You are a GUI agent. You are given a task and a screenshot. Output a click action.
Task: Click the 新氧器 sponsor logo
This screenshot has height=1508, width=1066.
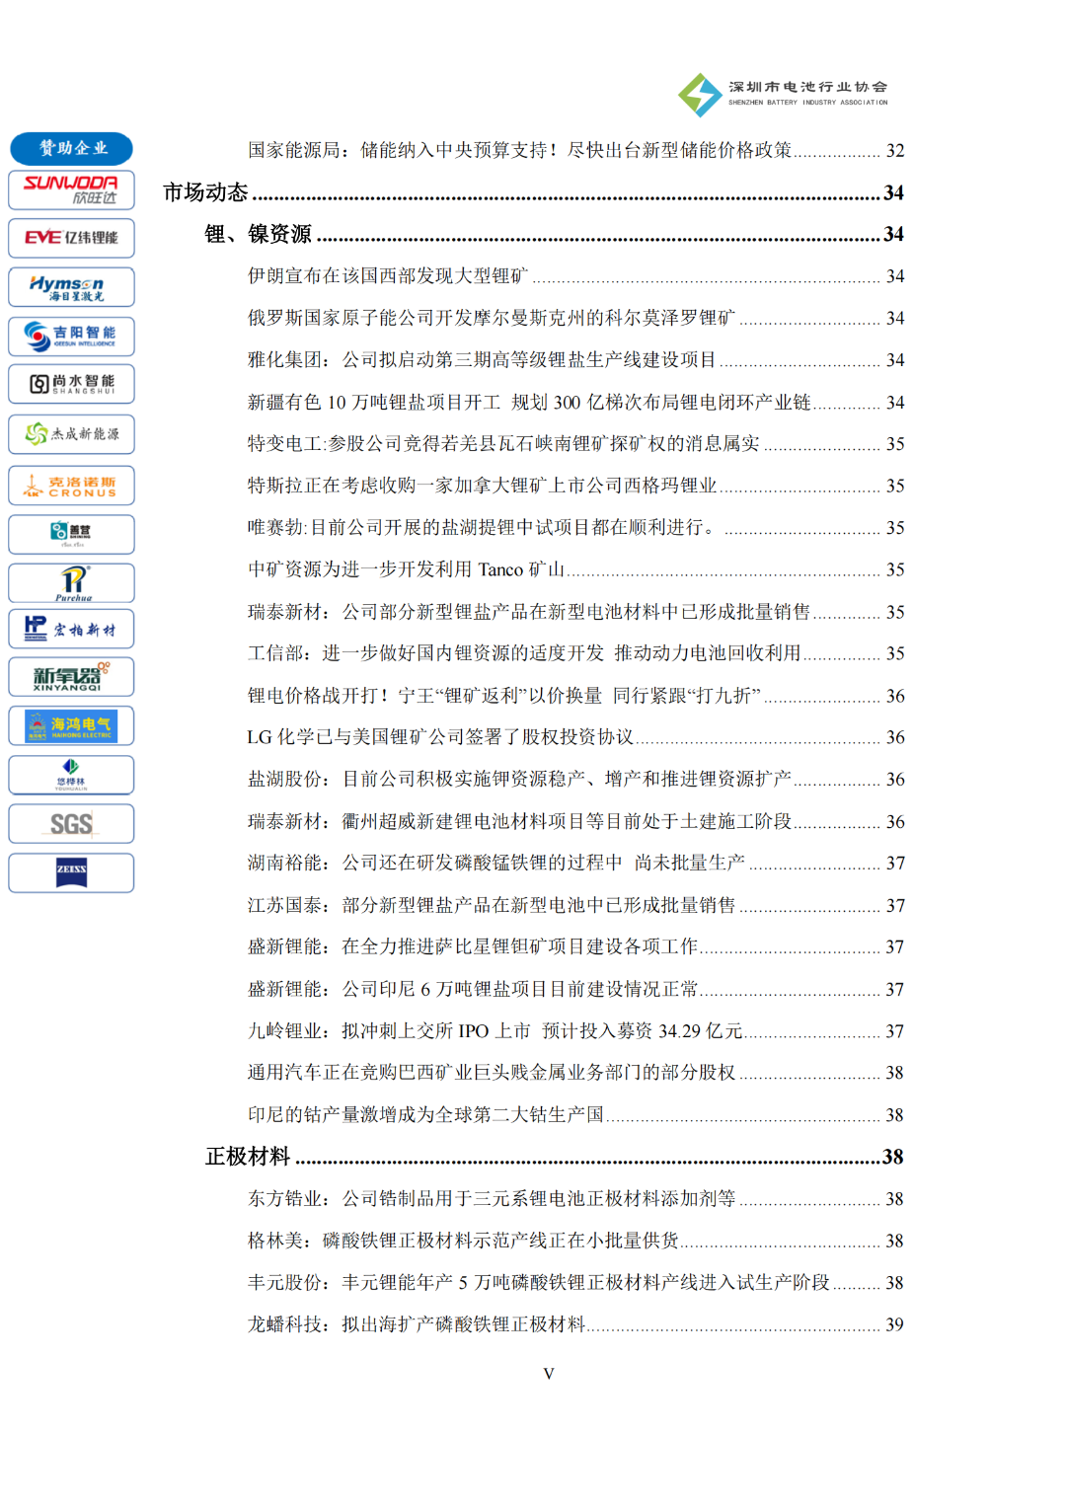[71, 677]
